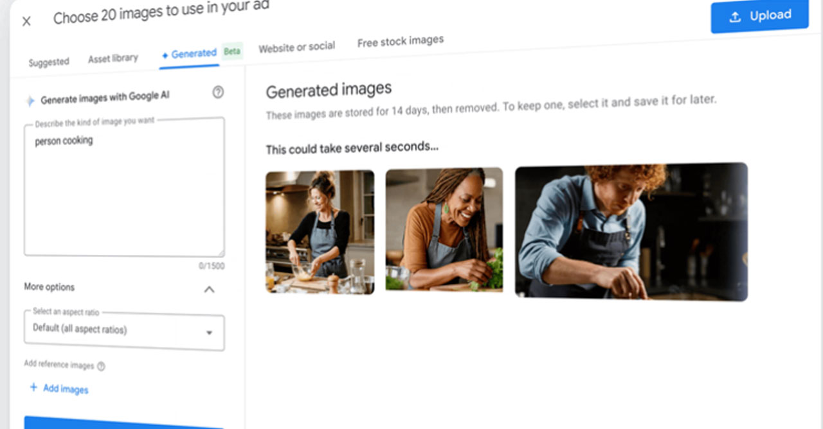Click the plus icon before Add images
The width and height of the screenshot is (823, 429).
coord(33,387)
